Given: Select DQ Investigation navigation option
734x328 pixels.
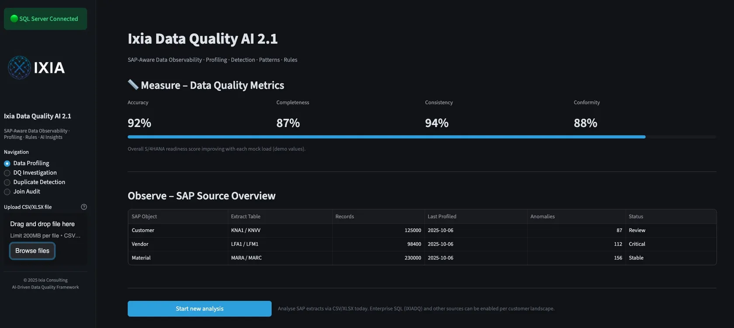Looking at the screenshot, I should tap(30, 173).
